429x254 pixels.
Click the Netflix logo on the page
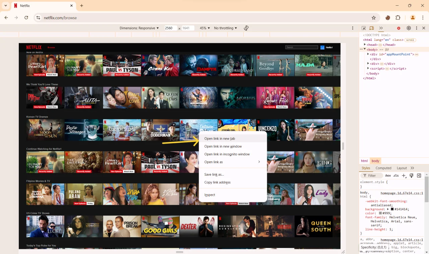point(34,47)
